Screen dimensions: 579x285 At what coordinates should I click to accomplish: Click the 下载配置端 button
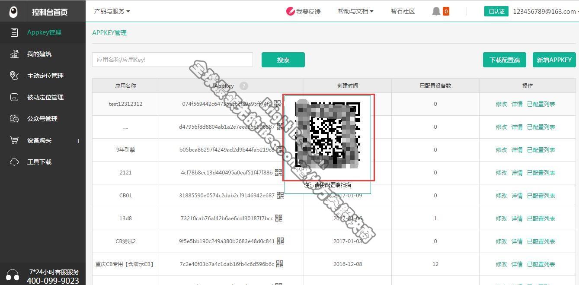tap(505, 60)
